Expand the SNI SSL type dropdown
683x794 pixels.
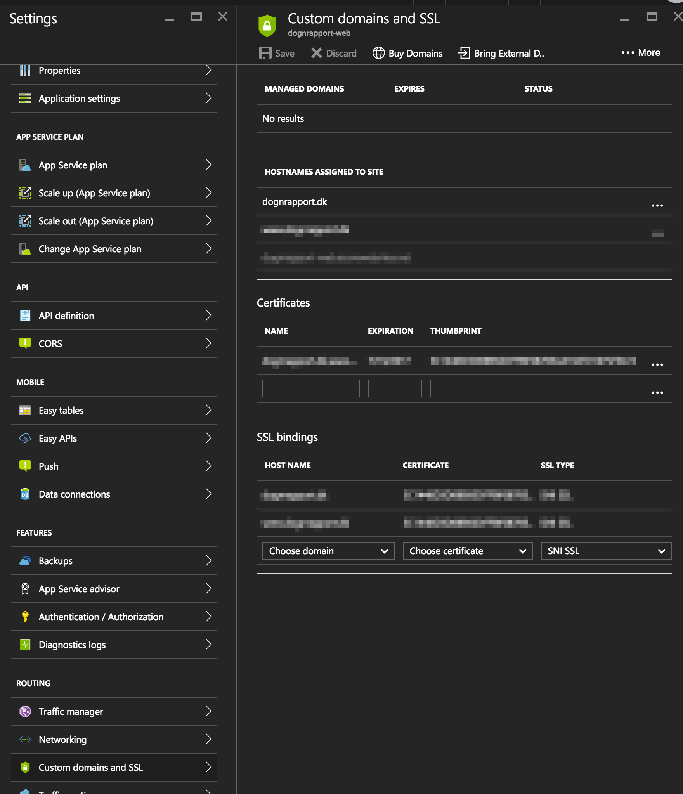[x=606, y=551]
